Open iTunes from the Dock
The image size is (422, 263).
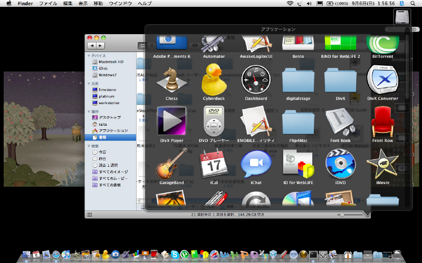(65, 254)
